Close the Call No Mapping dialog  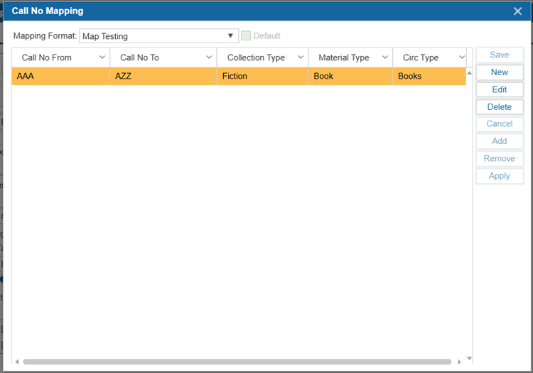(518, 11)
